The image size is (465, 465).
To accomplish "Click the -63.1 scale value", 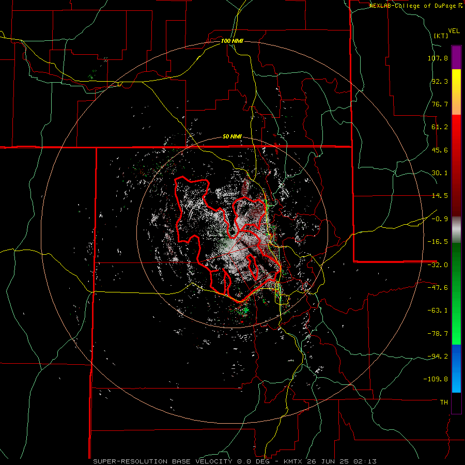I will (x=438, y=311).
